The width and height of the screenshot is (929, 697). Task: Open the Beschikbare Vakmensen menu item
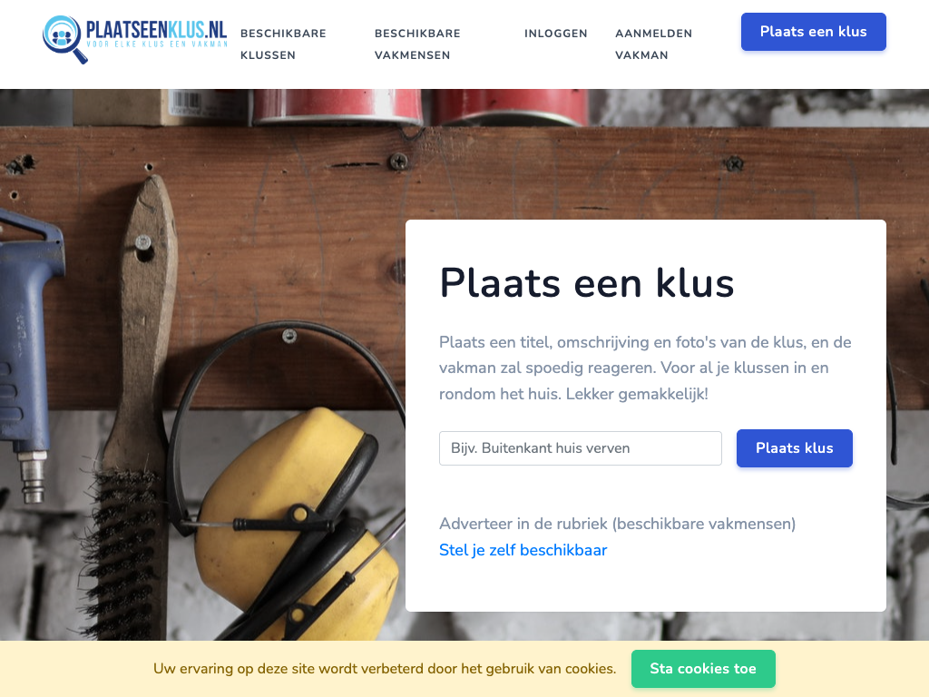point(417,44)
